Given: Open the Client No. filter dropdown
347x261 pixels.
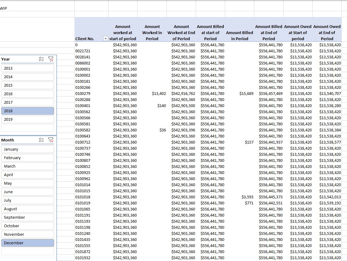Looking at the screenshot, I should (x=105, y=39).
